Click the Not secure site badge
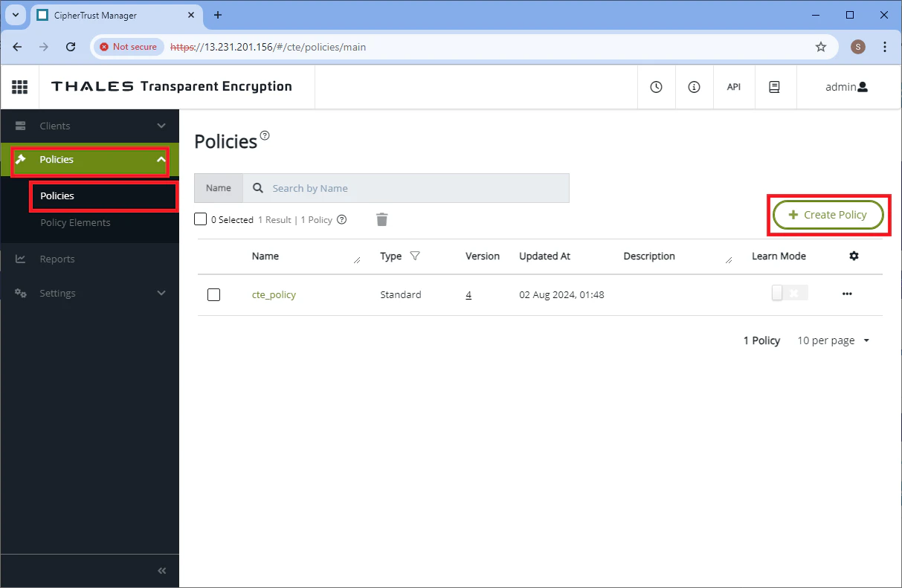Image resolution: width=902 pixels, height=588 pixels. 128,47
